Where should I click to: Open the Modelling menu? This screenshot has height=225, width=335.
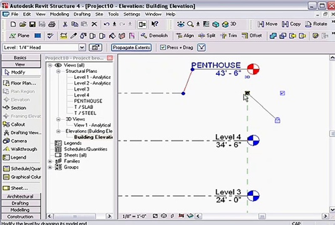59,14
